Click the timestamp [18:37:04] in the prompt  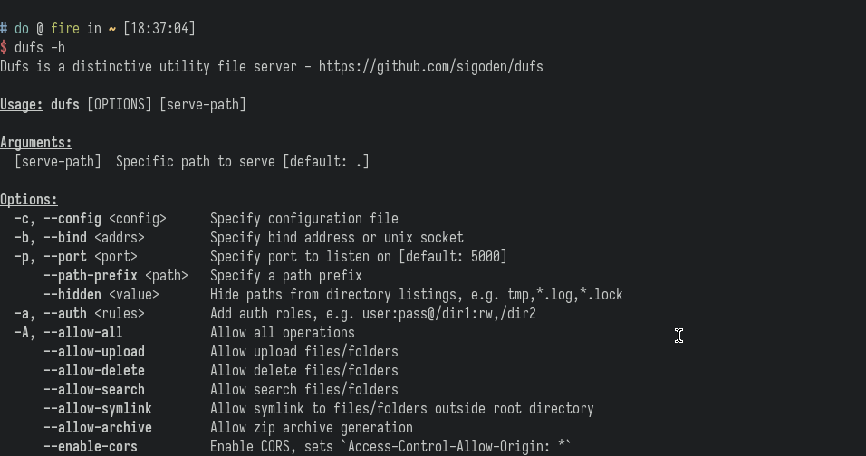click(159, 28)
